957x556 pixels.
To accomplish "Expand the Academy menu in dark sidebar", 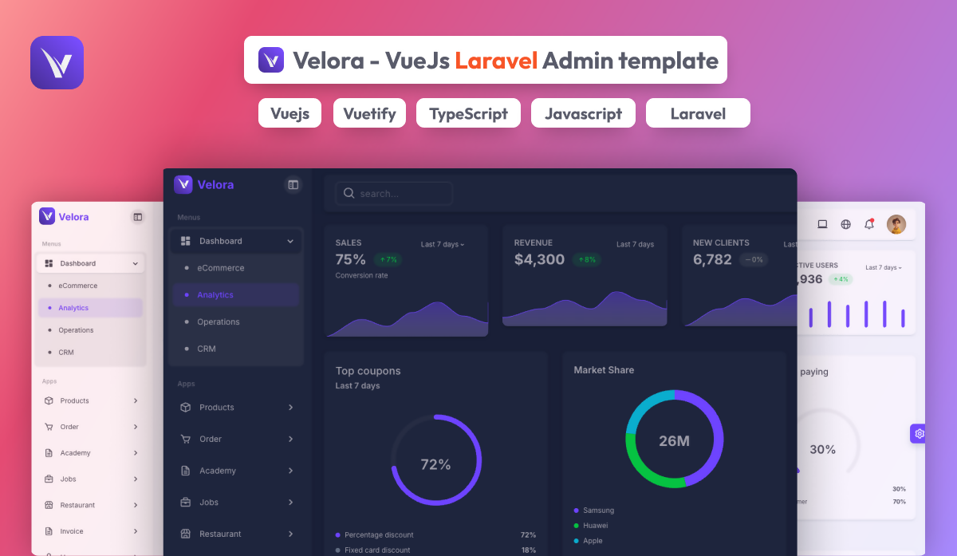I will tap(290, 471).
